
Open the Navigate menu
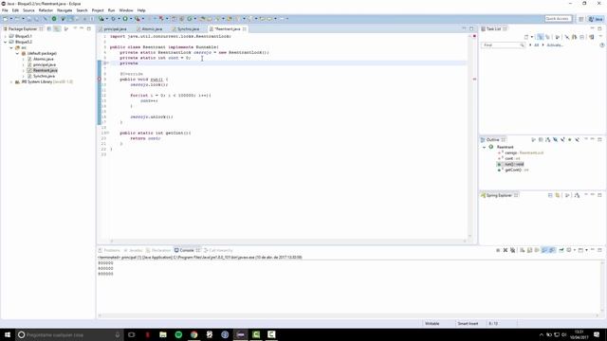click(x=64, y=10)
